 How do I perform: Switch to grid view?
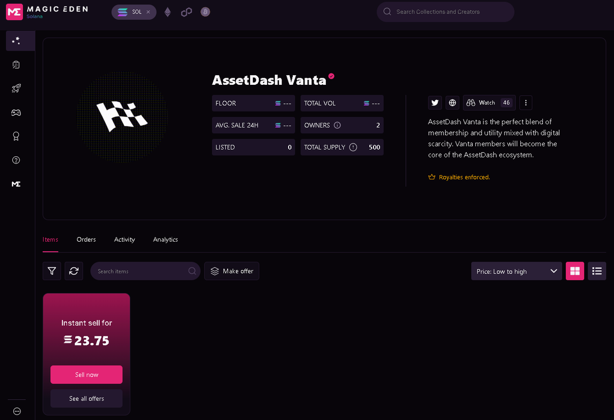click(x=575, y=271)
